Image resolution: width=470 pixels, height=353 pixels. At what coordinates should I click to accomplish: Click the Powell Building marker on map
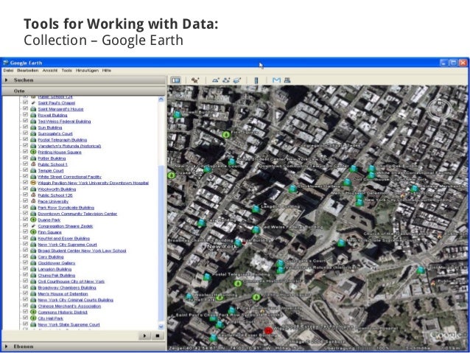[177, 114]
